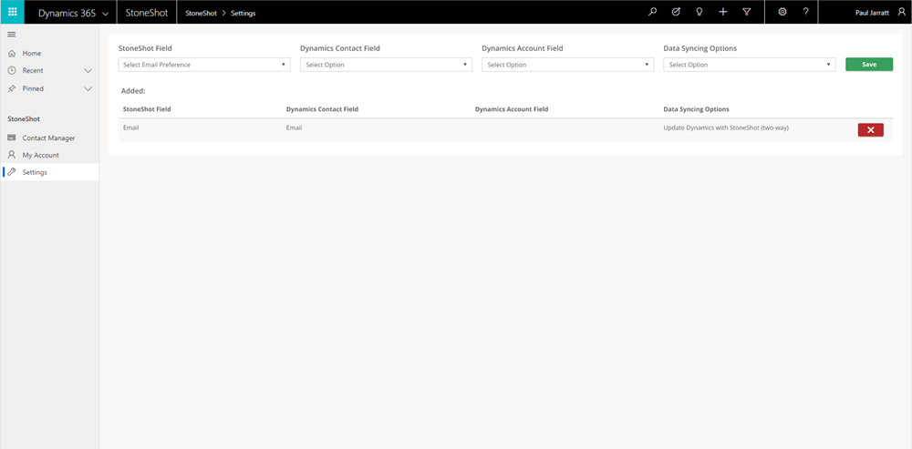Click the Recent clock icon

tap(12, 70)
